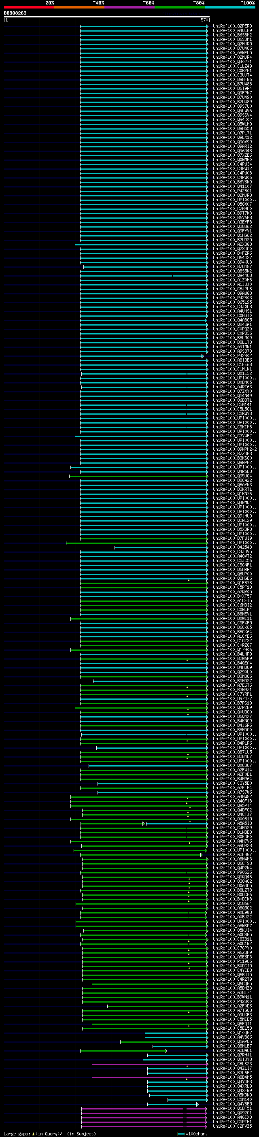The height and width of the screenshot is (1137, 259).
Task: Click the UniRef100_P42800 label
Action: pos(233,1001)
